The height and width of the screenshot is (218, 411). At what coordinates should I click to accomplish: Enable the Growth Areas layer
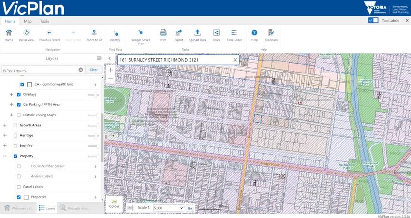[15, 125]
